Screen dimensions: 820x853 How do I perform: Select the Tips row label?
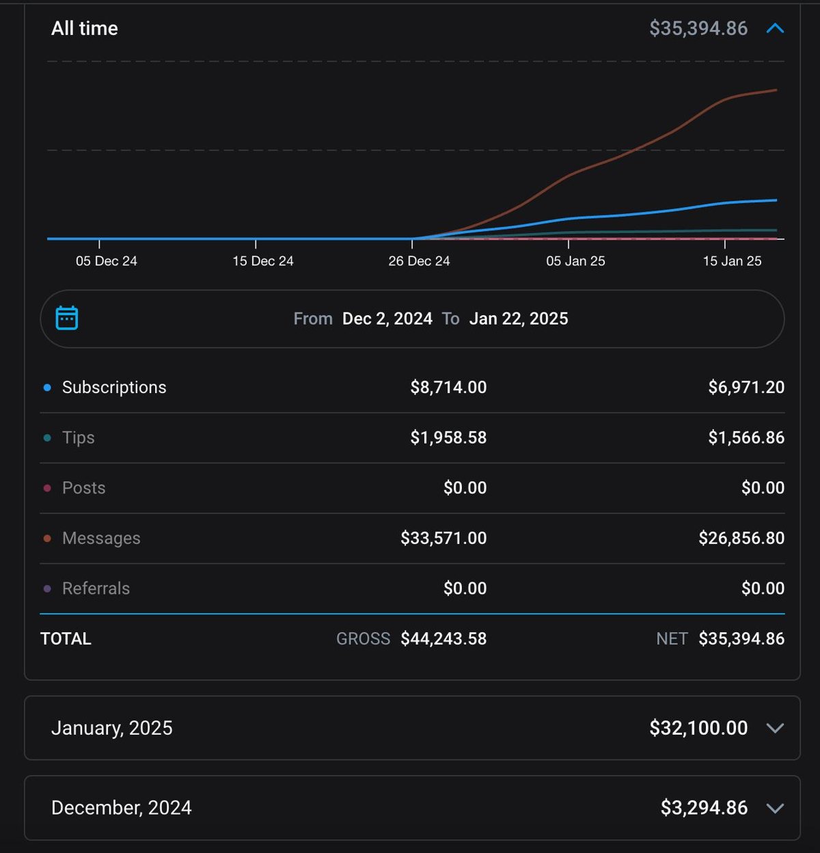79,437
